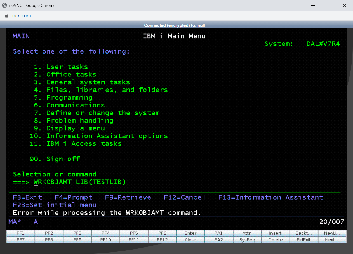Click the Clear key button
The width and height of the screenshot is (353, 254).
190,240
